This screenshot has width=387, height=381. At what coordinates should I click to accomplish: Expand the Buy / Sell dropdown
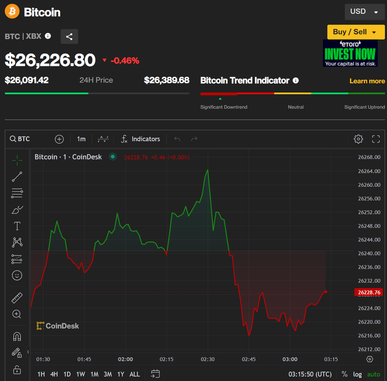pyautogui.click(x=355, y=32)
